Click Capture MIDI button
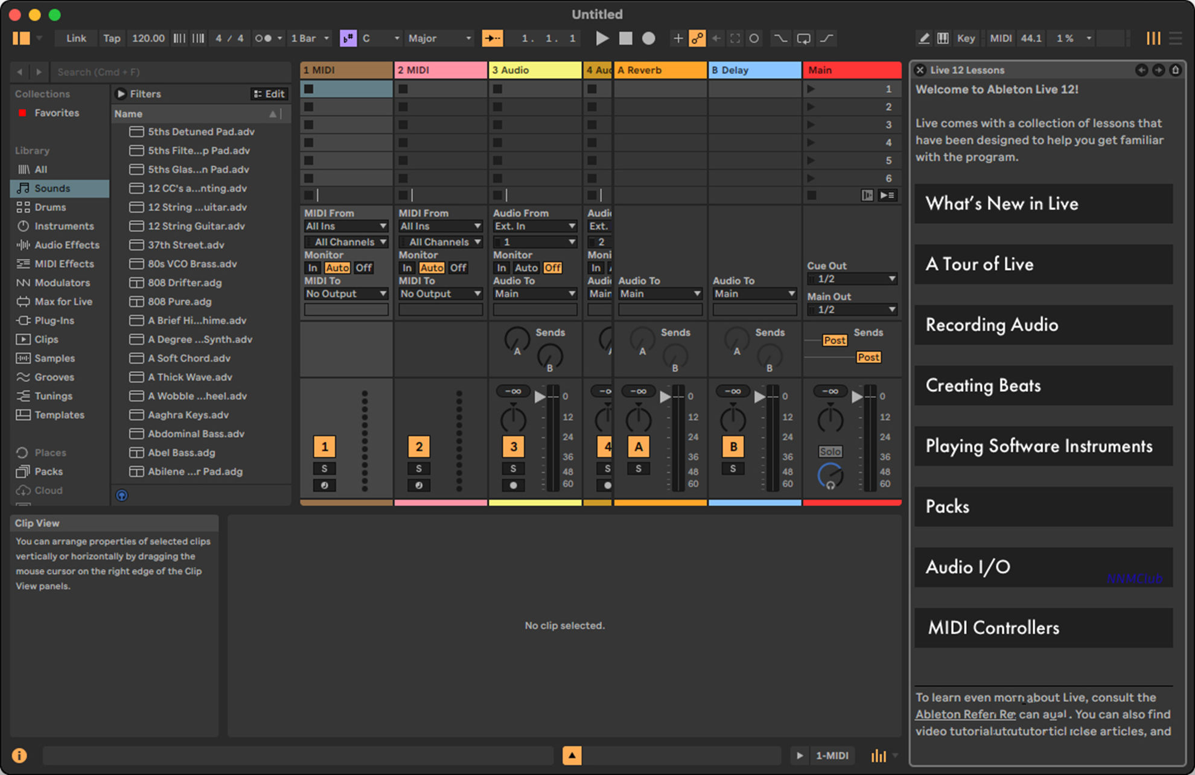The width and height of the screenshot is (1195, 775). [735, 38]
